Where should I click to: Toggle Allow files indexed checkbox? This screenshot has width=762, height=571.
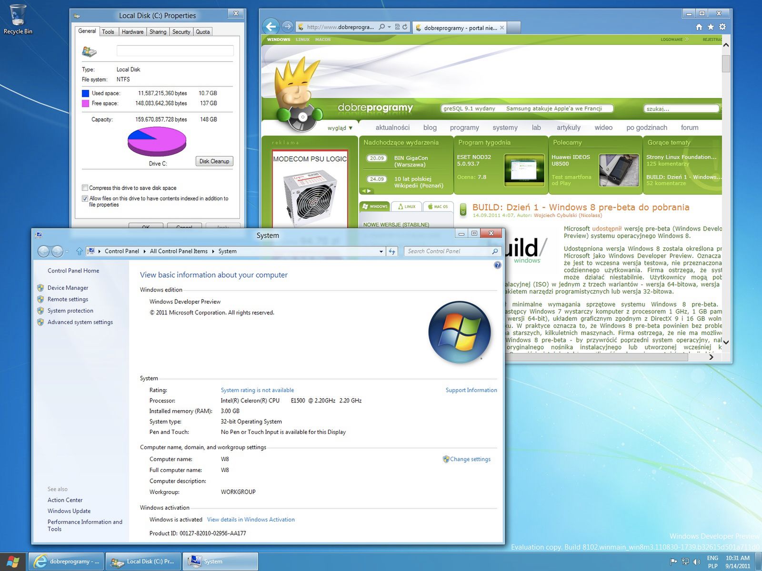click(x=85, y=198)
